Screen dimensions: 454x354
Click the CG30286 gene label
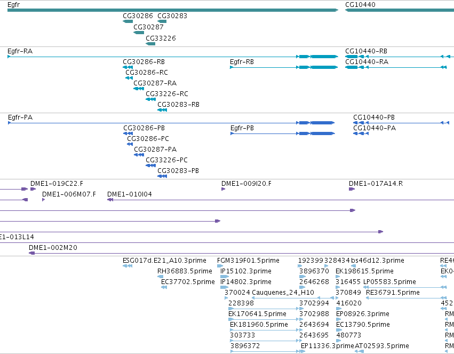pyautogui.click(x=138, y=16)
